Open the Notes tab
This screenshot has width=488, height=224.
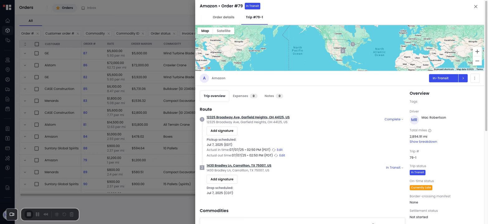click(x=274, y=96)
